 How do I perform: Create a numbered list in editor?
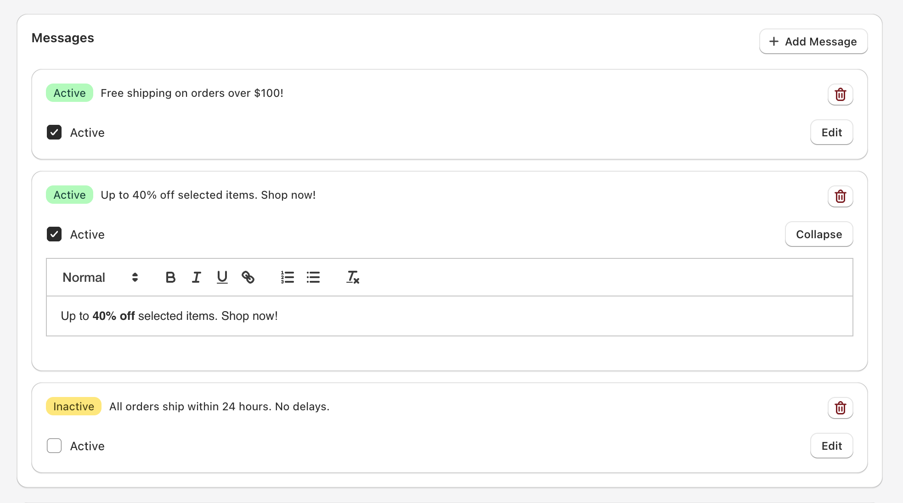288,277
